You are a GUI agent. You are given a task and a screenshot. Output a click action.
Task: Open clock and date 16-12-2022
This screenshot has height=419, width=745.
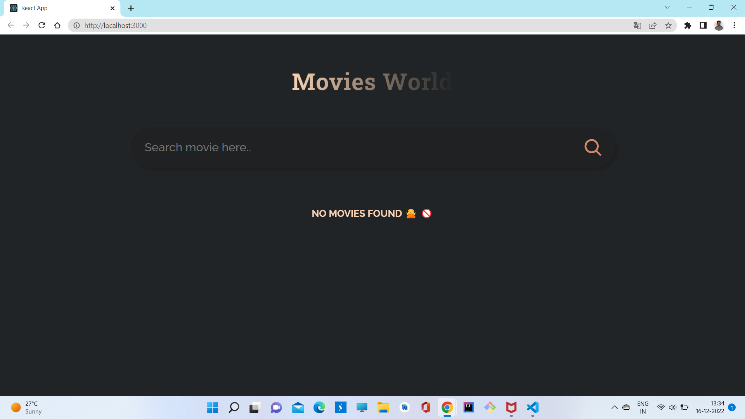pyautogui.click(x=710, y=407)
